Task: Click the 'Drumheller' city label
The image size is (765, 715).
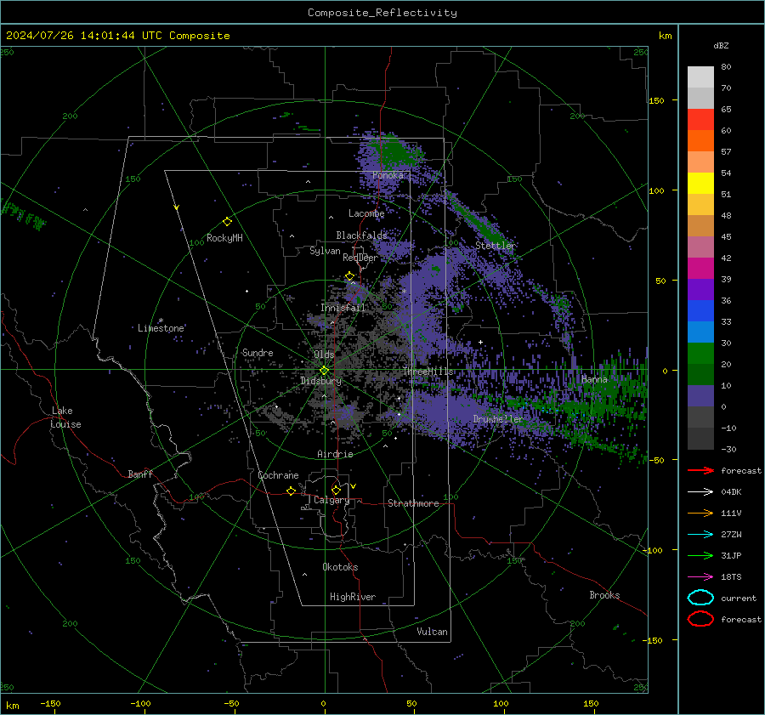Action: click(x=498, y=419)
